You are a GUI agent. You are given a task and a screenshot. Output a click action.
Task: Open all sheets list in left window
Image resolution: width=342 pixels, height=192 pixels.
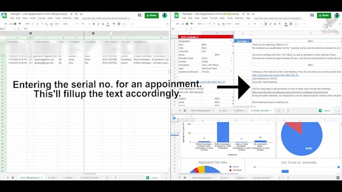(x=13, y=177)
